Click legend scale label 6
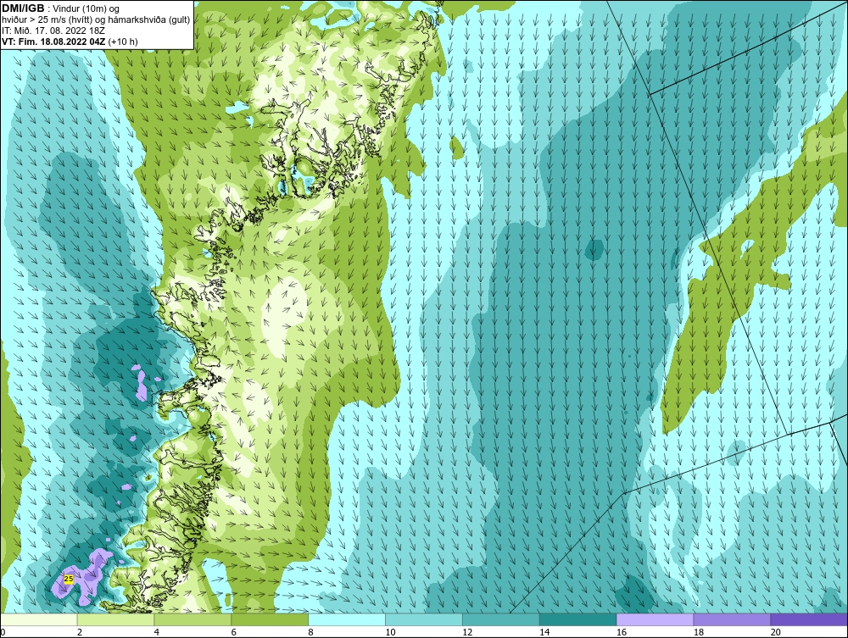Image resolution: width=848 pixels, height=638 pixels. tap(234, 632)
